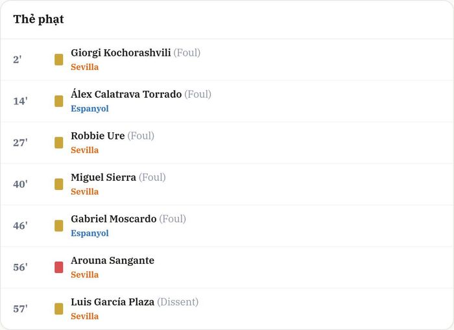Open Arouna Sangante player name
The width and height of the screenshot is (454, 330).
(x=113, y=261)
